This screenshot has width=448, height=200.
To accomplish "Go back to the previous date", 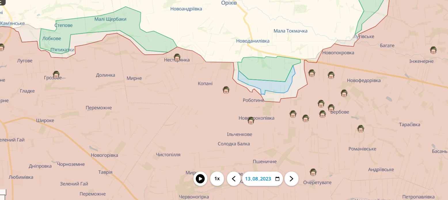I will pyautogui.click(x=234, y=179).
